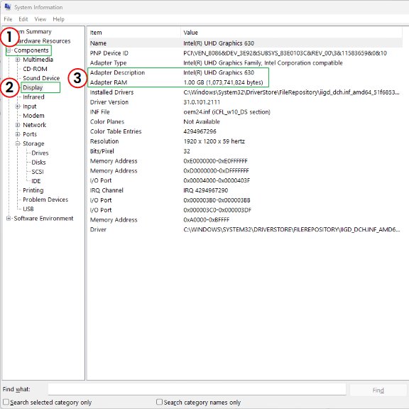This screenshot has width=409, height=409.
Task: Select SCSI under Storage
Action: point(38,172)
